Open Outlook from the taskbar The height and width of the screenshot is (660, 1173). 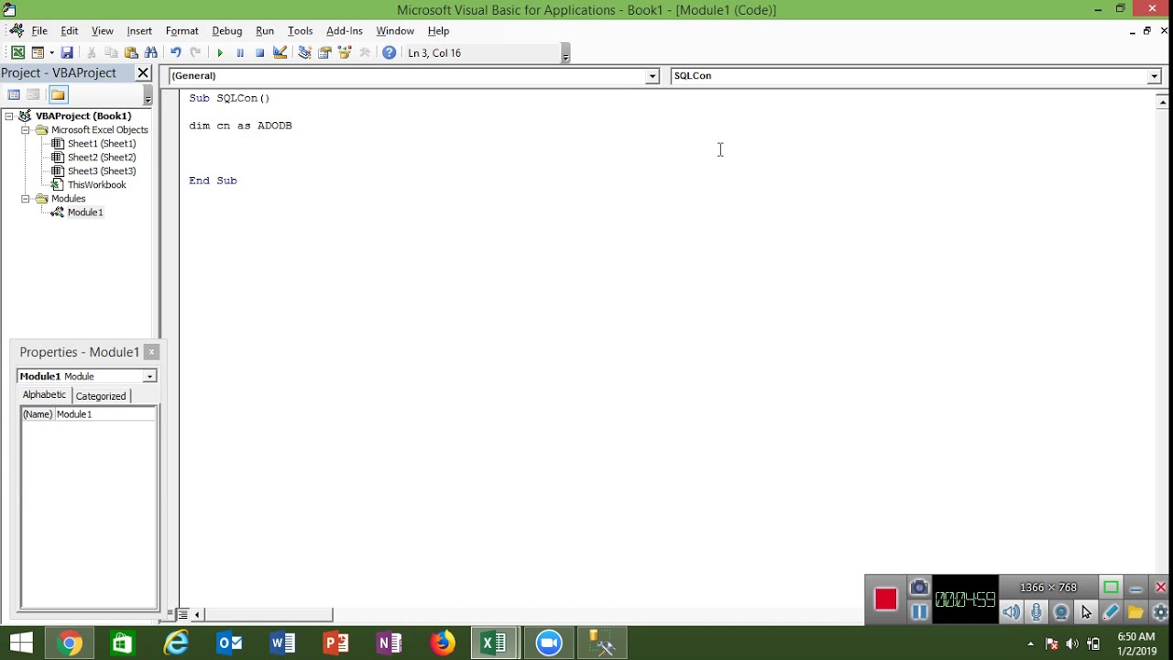(x=229, y=643)
